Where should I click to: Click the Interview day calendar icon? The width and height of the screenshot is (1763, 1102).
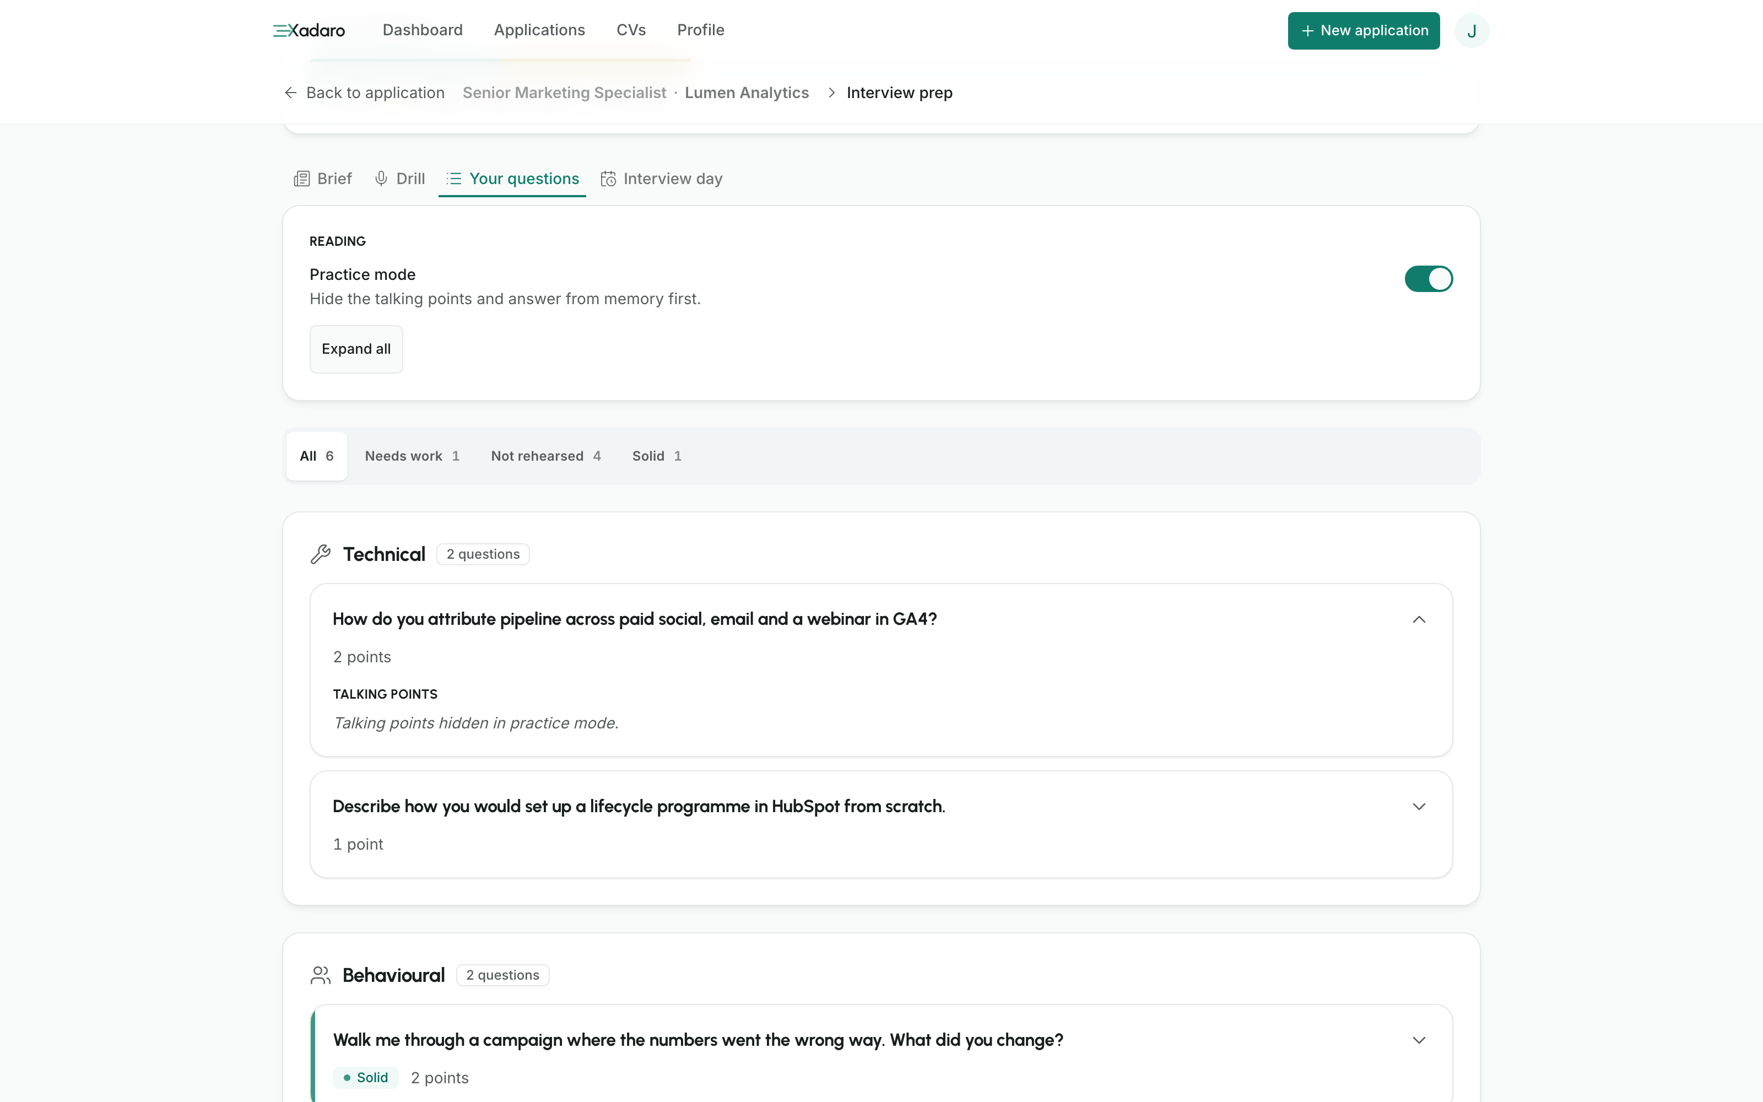point(608,179)
